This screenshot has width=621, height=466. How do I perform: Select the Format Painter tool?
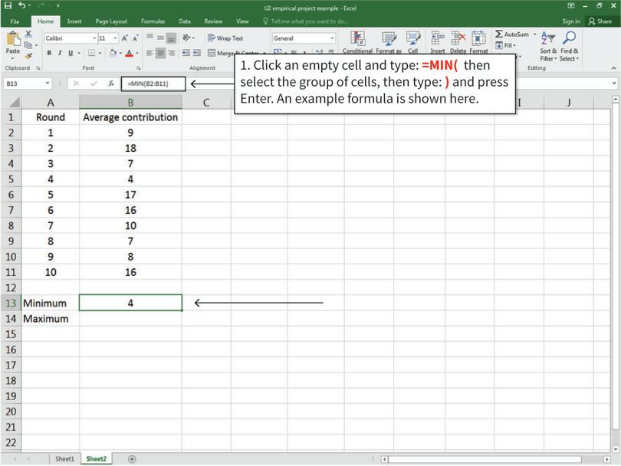tap(27, 54)
